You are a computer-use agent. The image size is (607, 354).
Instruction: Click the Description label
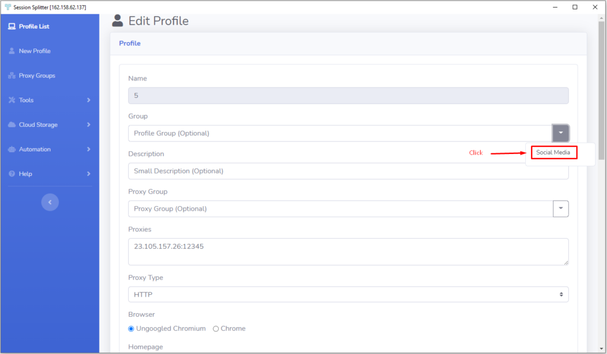click(146, 154)
